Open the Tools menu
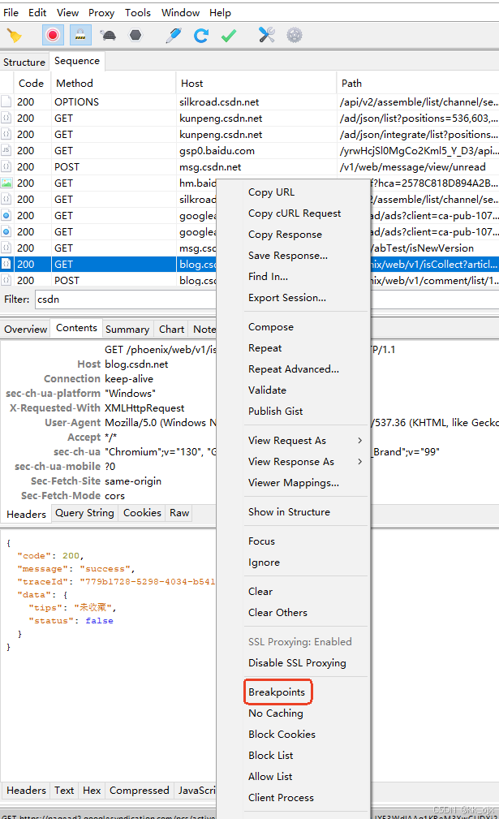499x819 pixels. (138, 12)
